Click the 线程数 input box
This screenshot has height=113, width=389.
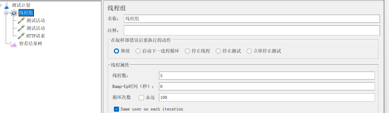coord(267,76)
